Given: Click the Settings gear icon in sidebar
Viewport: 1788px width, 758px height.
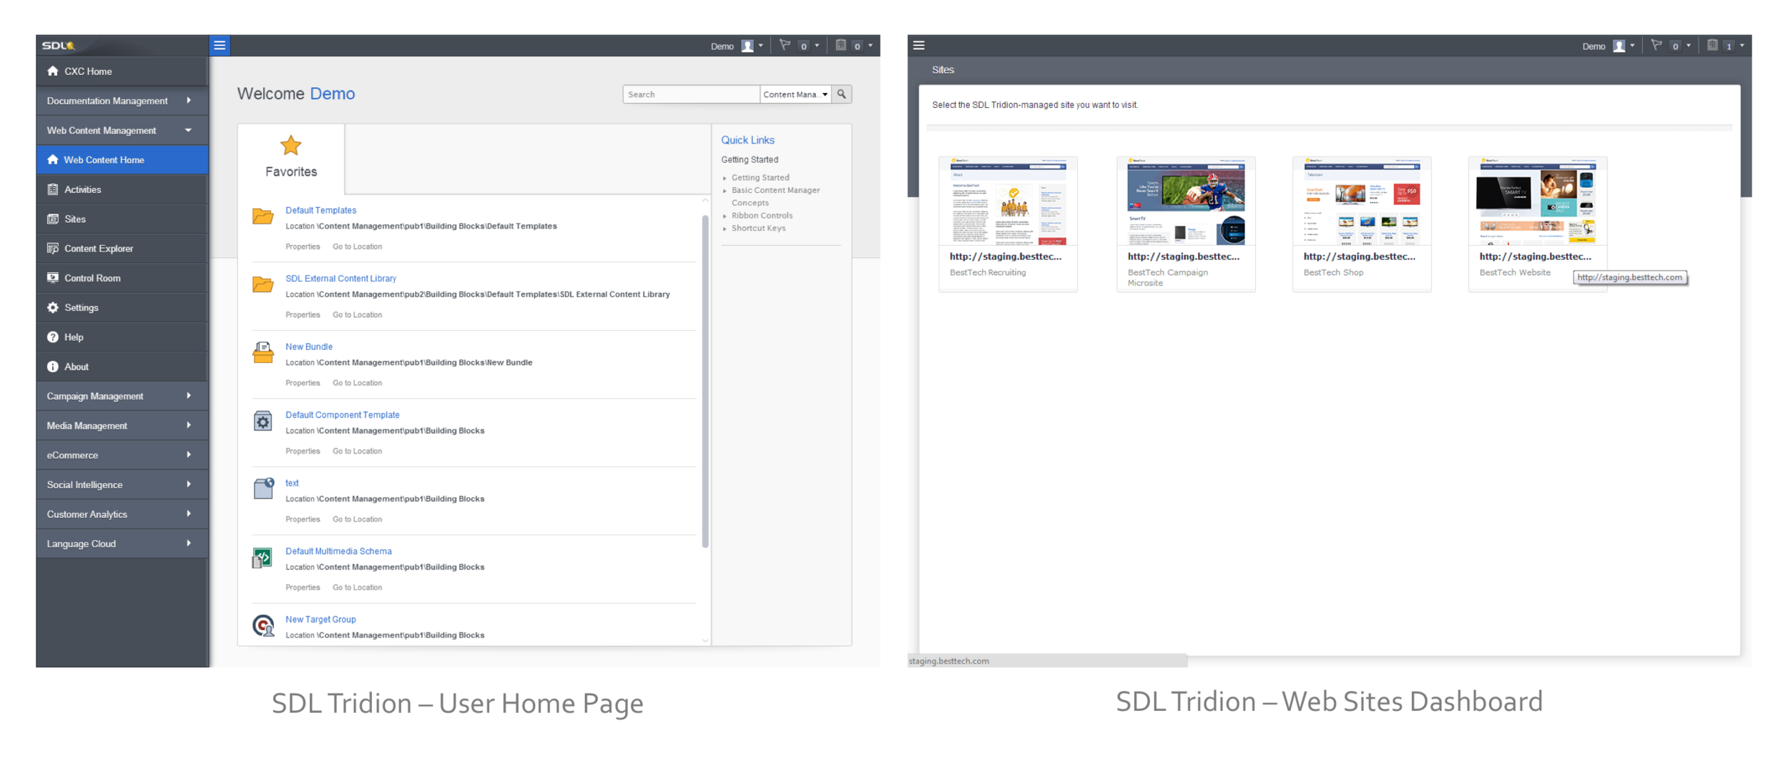Looking at the screenshot, I should click(53, 307).
